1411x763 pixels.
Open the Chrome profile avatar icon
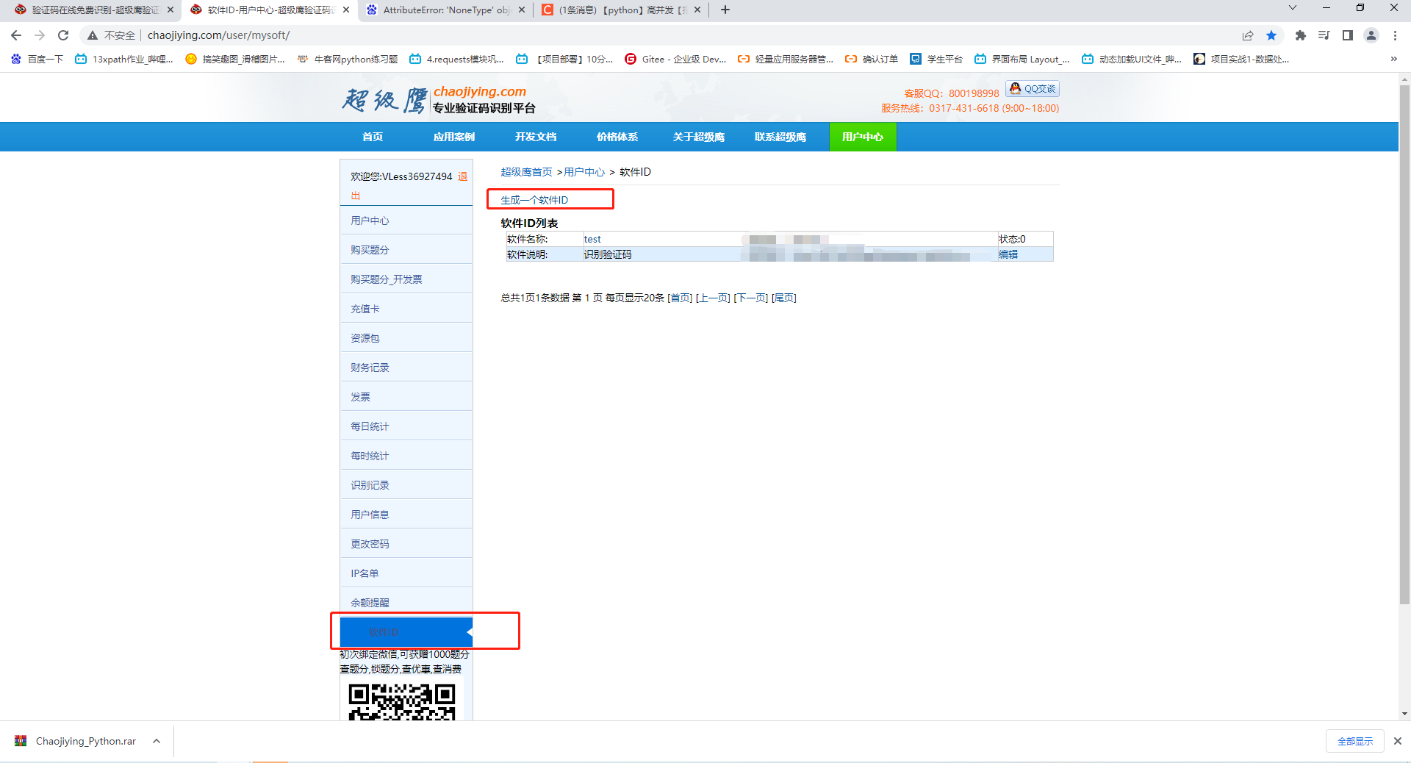(x=1371, y=35)
